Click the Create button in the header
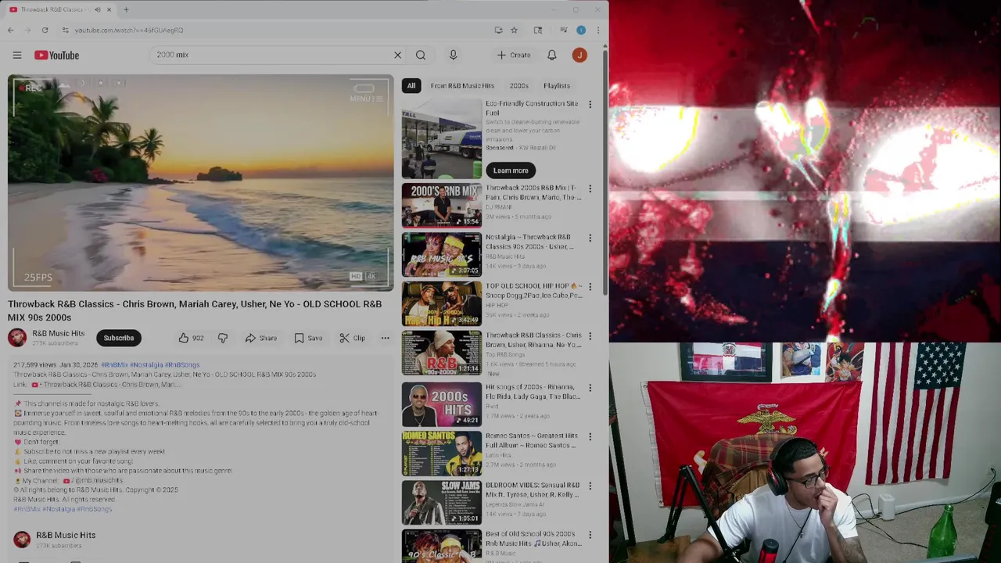The width and height of the screenshot is (1001, 563). coord(514,55)
